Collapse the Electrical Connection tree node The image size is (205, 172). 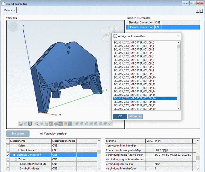[14, 155]
